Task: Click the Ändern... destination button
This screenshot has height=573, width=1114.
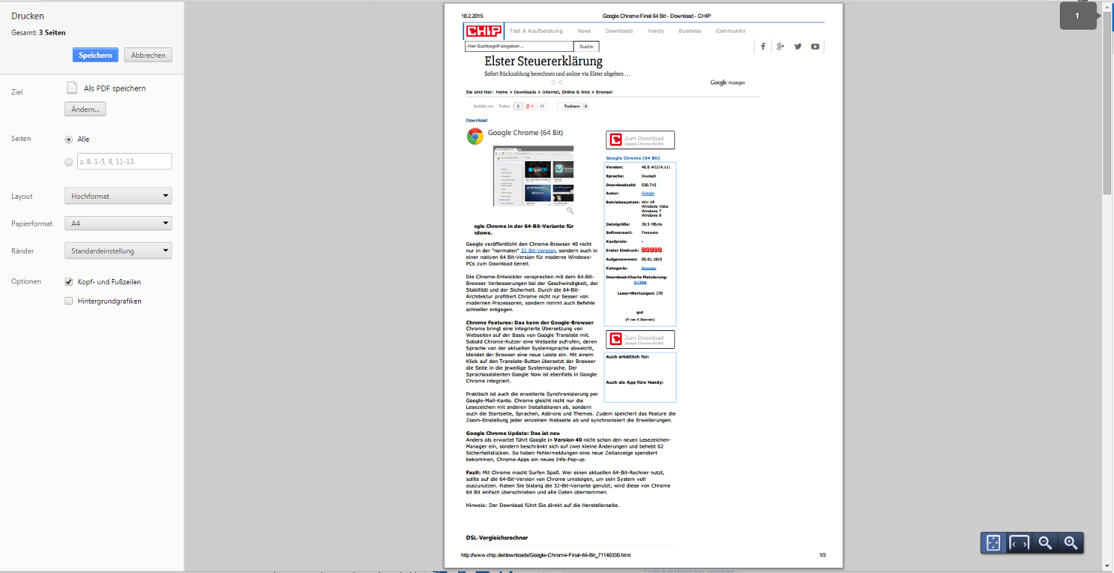Action: coord(85,109)
